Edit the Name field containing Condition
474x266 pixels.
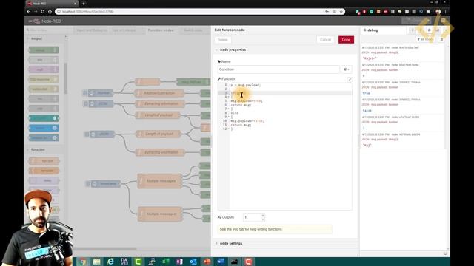coord(278,69)
